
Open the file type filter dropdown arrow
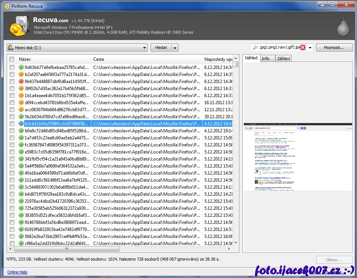pos(310,48)
